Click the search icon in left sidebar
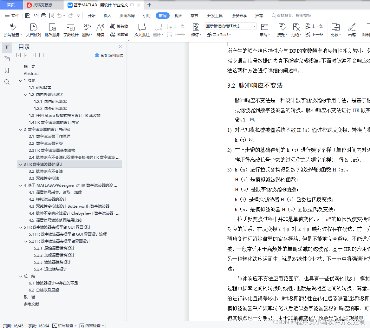370x328 pixels. pyautogui.click(x=7, y=82)
